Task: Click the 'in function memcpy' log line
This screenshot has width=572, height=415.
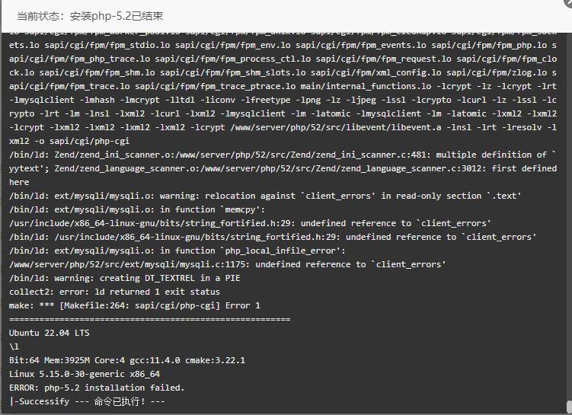Action: (x=137, y=209)
